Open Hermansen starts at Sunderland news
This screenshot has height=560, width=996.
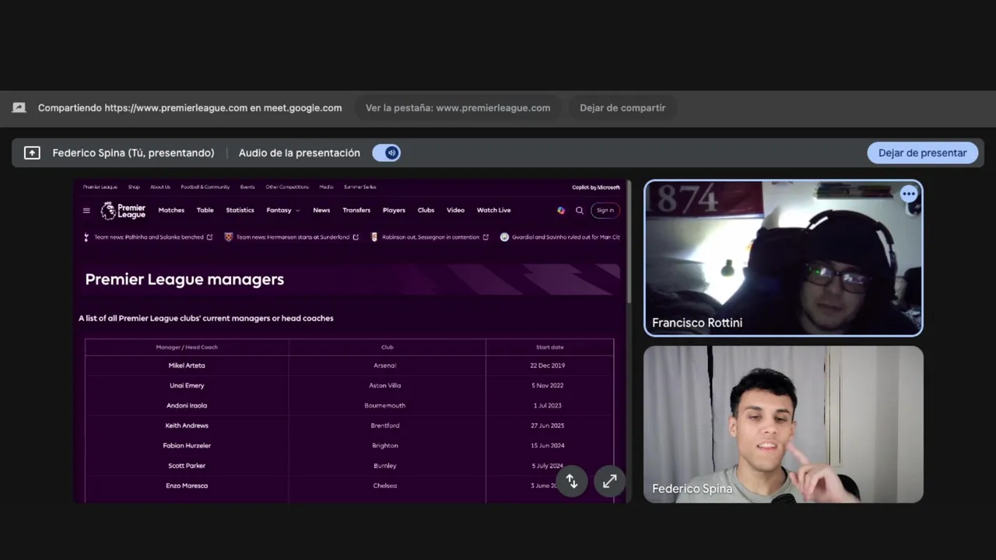tap(293, 237)
